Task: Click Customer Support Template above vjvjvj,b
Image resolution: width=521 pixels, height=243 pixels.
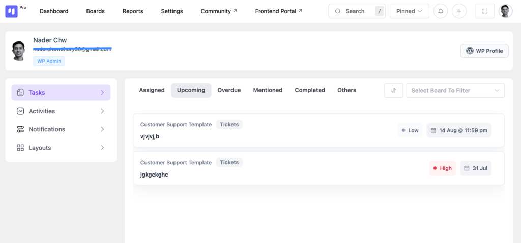Action: point(176,125)
